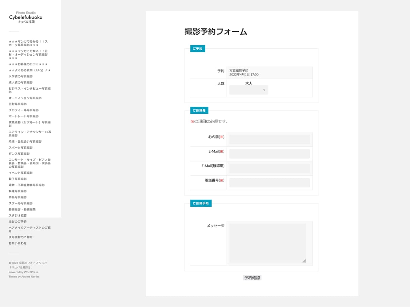Click the 福岡のフォトスタジオ「キュベル福岡」 footer link
This screenshot has width=410, height=307.
point(28,265)
